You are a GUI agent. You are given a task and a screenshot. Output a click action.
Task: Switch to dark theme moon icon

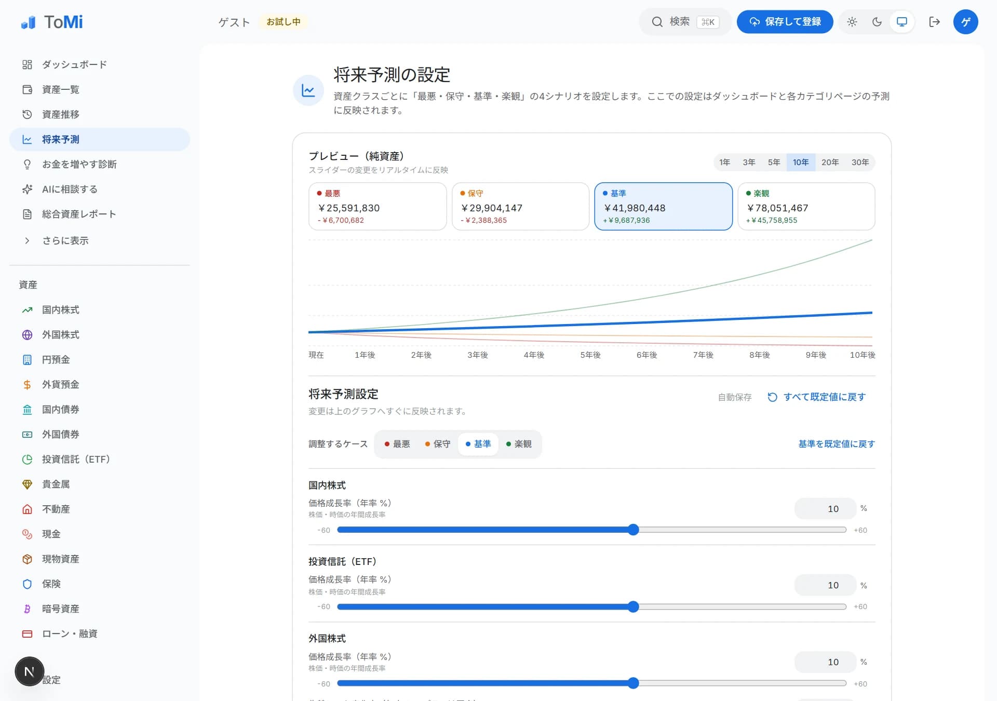[877, 22]
